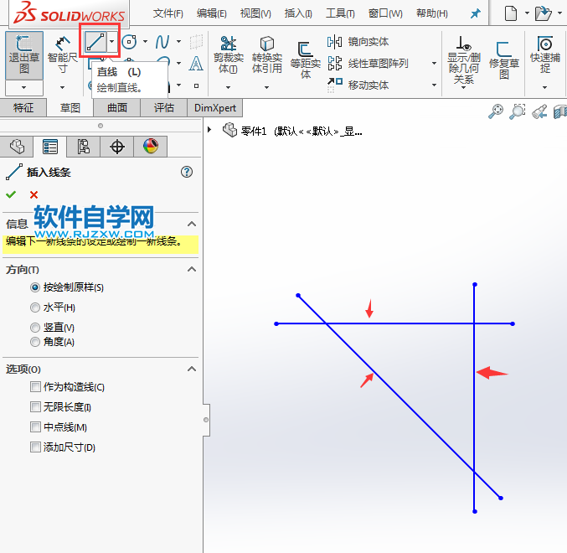The width and height of the screenshot is (567, 553).
Task: Open dropdown under Smart Dimension
Action: coord(62,87)
